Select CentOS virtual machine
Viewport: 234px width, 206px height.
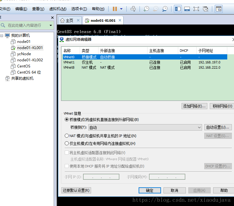(x=24, y=66)
